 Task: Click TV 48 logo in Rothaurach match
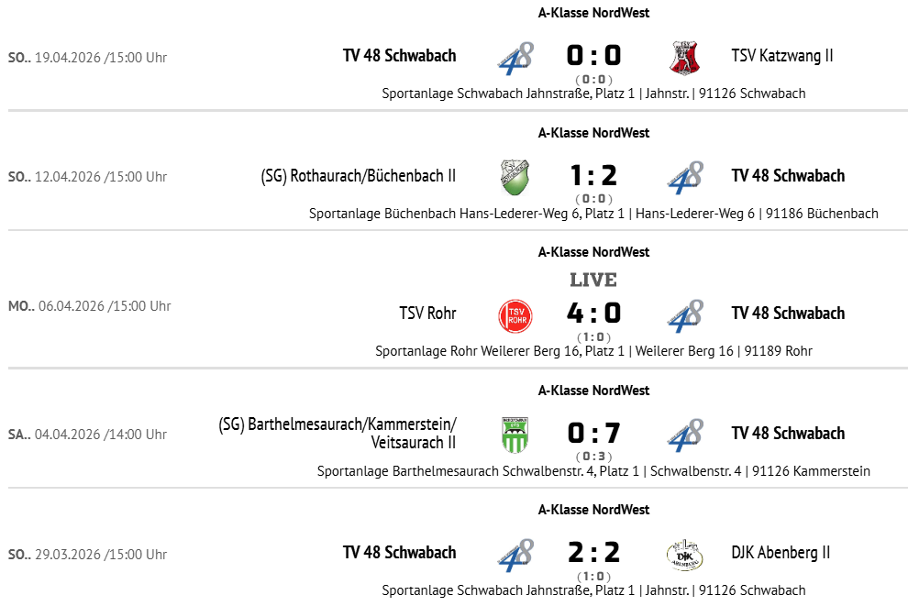coord(684,177)
